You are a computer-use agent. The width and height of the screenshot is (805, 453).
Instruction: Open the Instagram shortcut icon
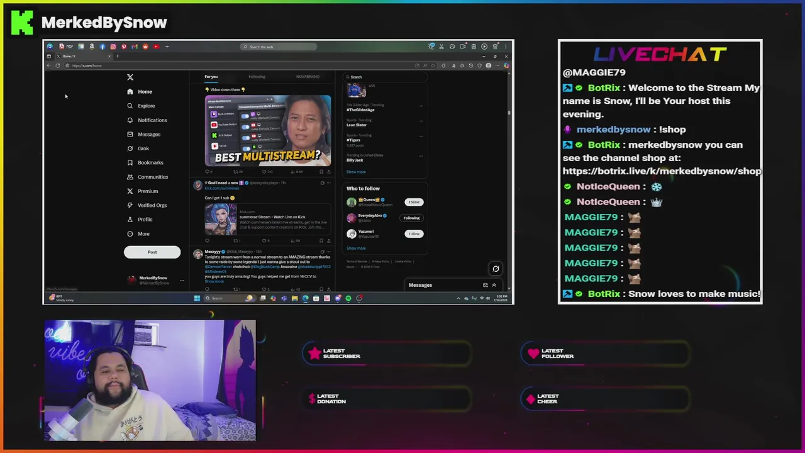point(113,47)
